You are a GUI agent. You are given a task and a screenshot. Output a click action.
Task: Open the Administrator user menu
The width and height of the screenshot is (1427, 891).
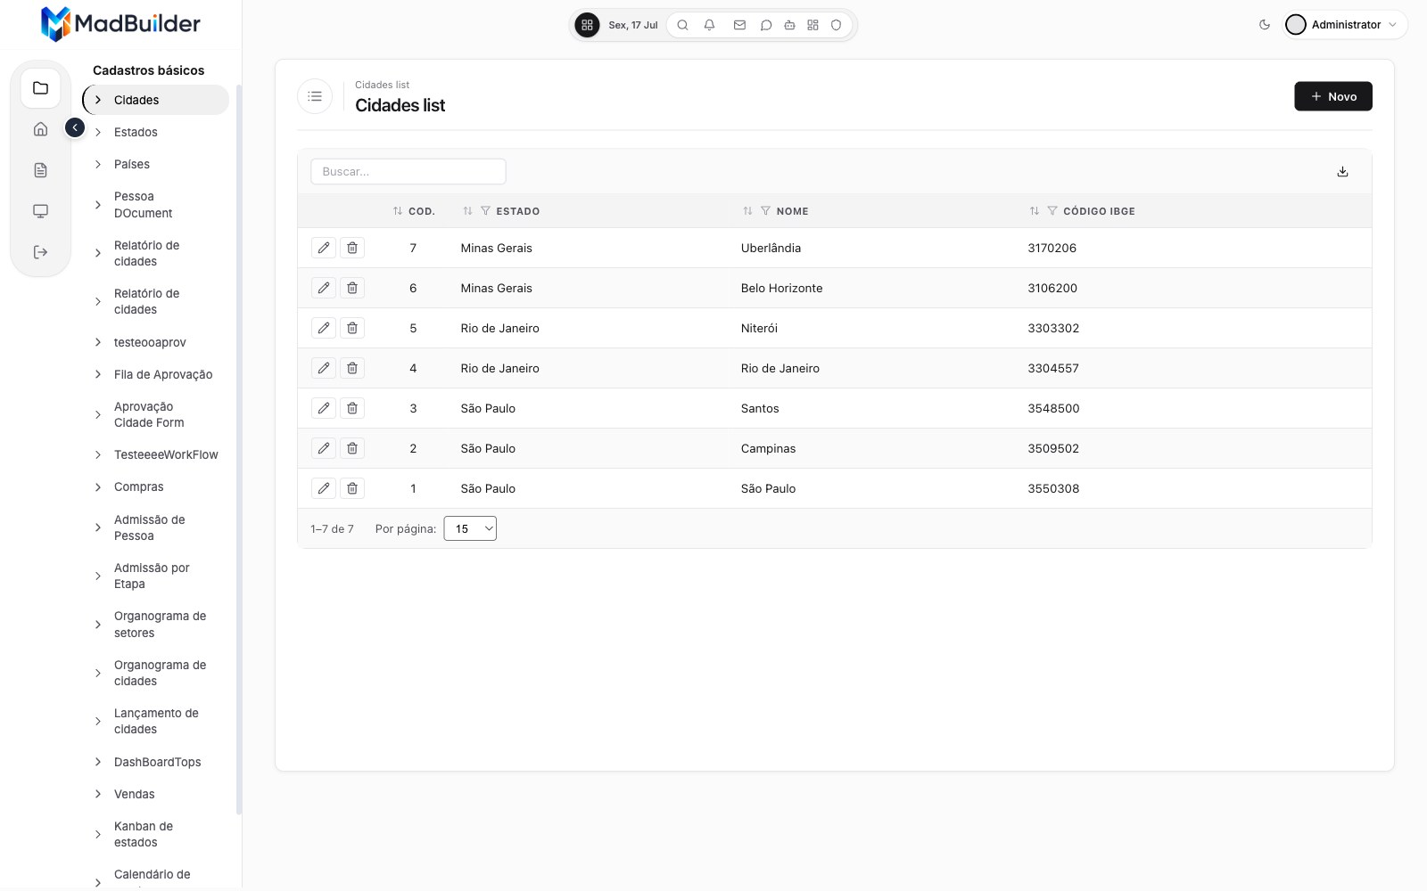(x=1345, y=25)
